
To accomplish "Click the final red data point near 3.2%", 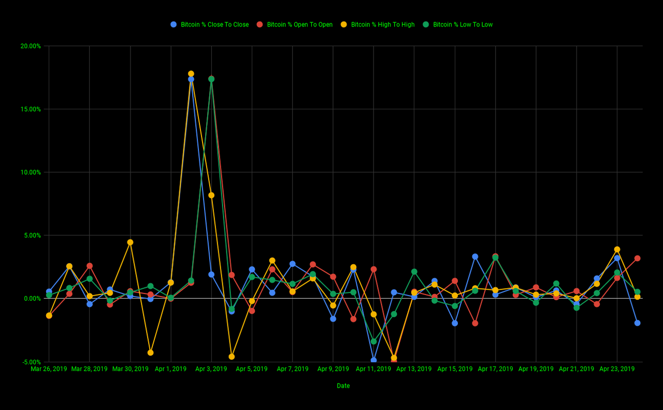I will pos(637,258).
